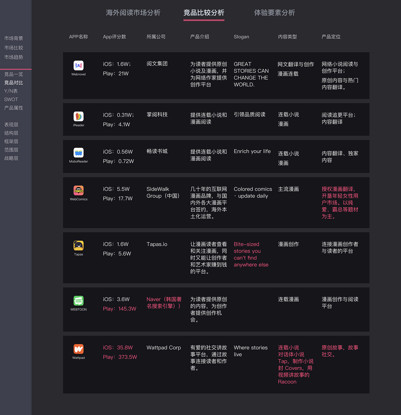This screenshot has height=415, width=401.
Task: Click the MoboReader app icon
Action: coord(78,153)
